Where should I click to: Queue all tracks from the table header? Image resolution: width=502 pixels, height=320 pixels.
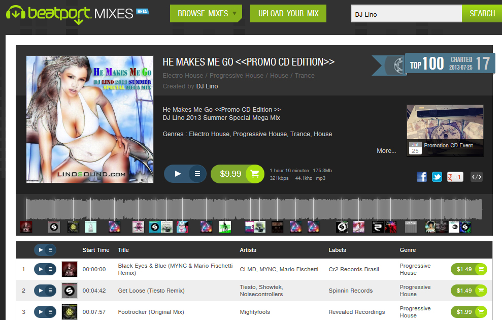pos(51,250)
